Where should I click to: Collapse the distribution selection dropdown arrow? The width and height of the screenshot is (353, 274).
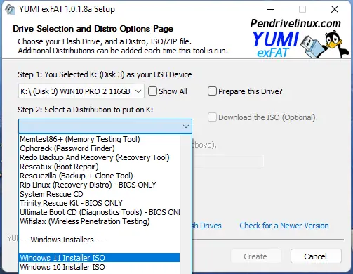(x=186, y=126)
